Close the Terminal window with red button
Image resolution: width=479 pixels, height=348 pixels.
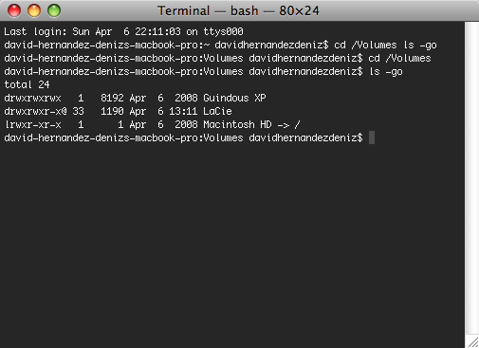(x=14, y=10)
